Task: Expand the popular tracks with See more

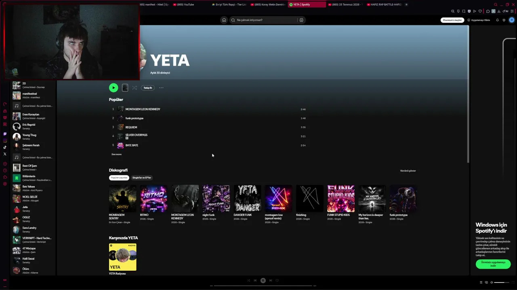Action: tap(116, 154)
